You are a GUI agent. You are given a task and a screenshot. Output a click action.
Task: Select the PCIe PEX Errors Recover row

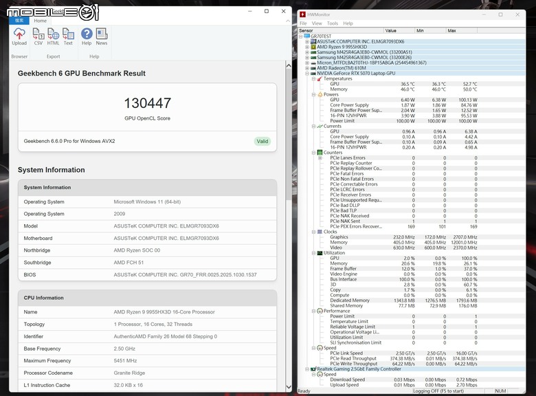coord(403,226)
